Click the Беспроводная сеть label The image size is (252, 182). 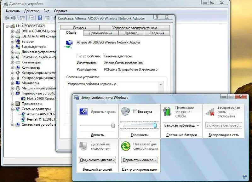[x=224, y=135]
